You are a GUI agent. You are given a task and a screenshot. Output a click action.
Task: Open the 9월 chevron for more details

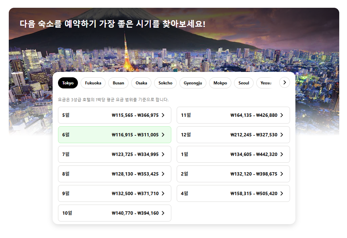[162, 193]
